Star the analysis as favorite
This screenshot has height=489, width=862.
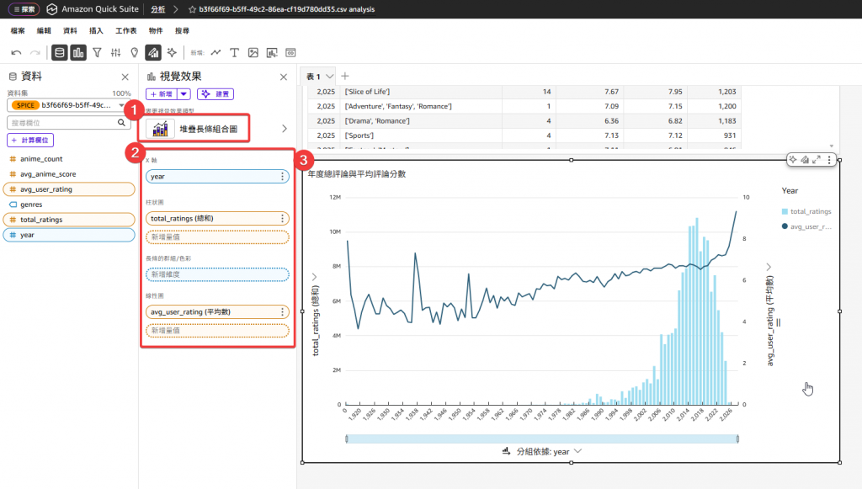pos(192,9)
